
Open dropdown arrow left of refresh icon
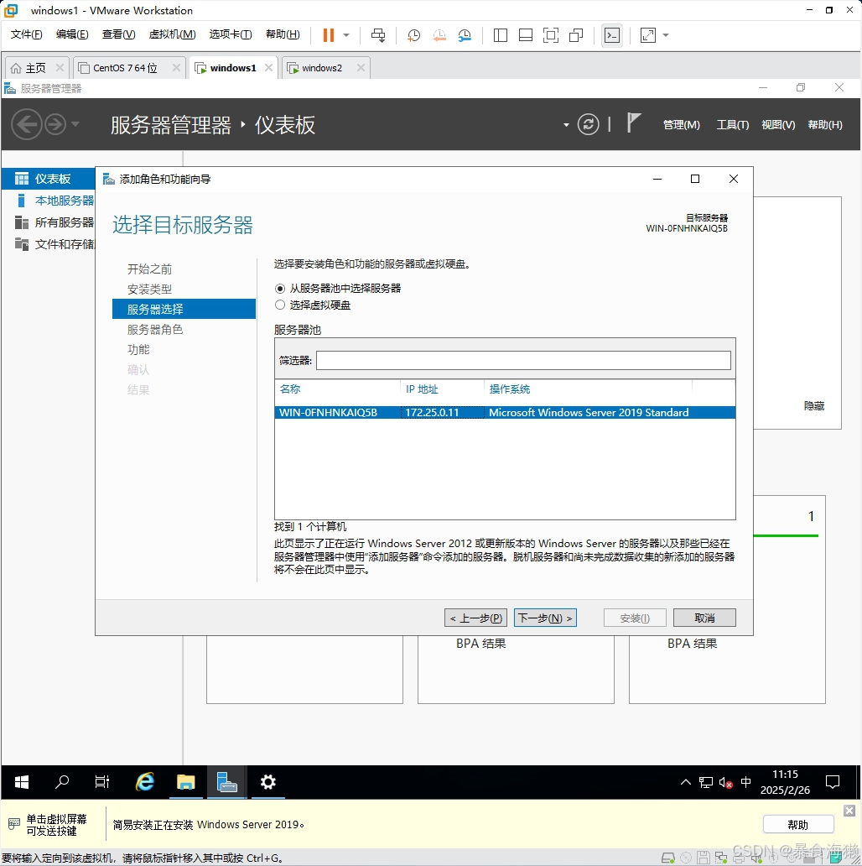[566, 125]
